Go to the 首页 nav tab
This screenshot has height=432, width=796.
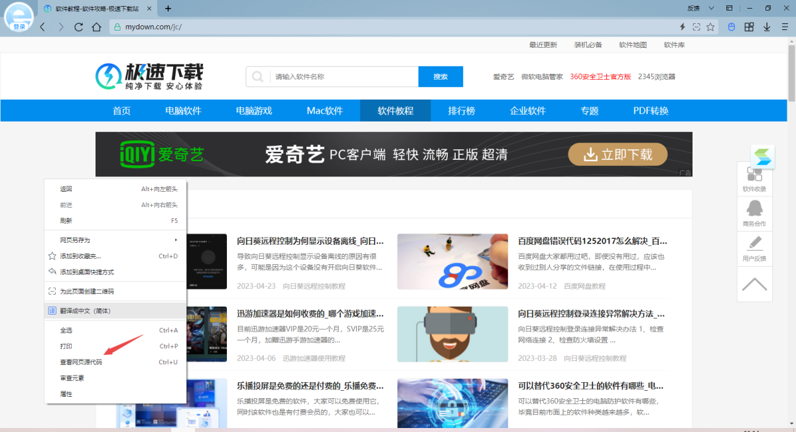coord(122,111)
